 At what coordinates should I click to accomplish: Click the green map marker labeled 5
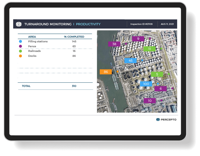coord(157,74)
